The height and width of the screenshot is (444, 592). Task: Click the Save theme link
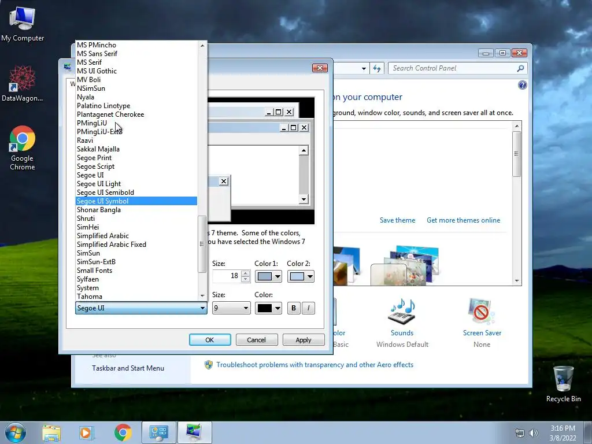[x=397, y=220]
